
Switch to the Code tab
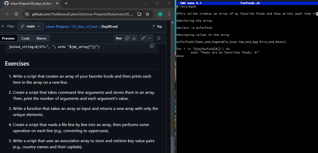pyautogui.click(x=25, y=38)
